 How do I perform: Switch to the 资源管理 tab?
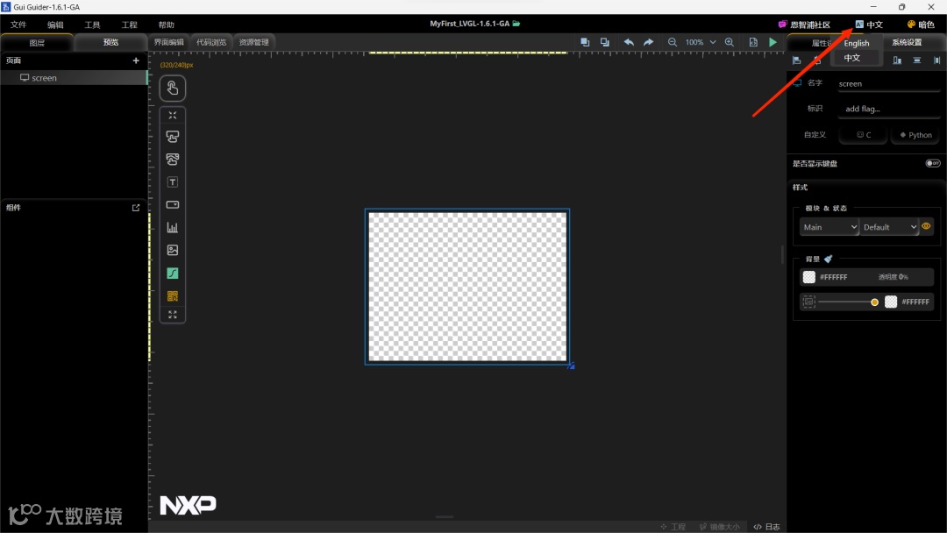(253, 42)
